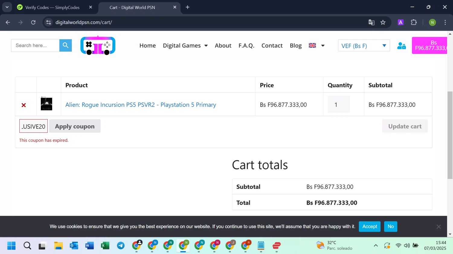Click the quantity field showing 1
The image size is (453, 254).
coord(339,104)
